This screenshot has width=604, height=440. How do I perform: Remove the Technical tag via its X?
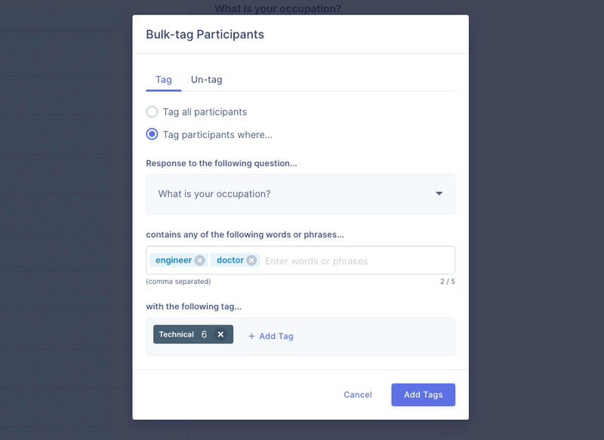click(220, 334)
